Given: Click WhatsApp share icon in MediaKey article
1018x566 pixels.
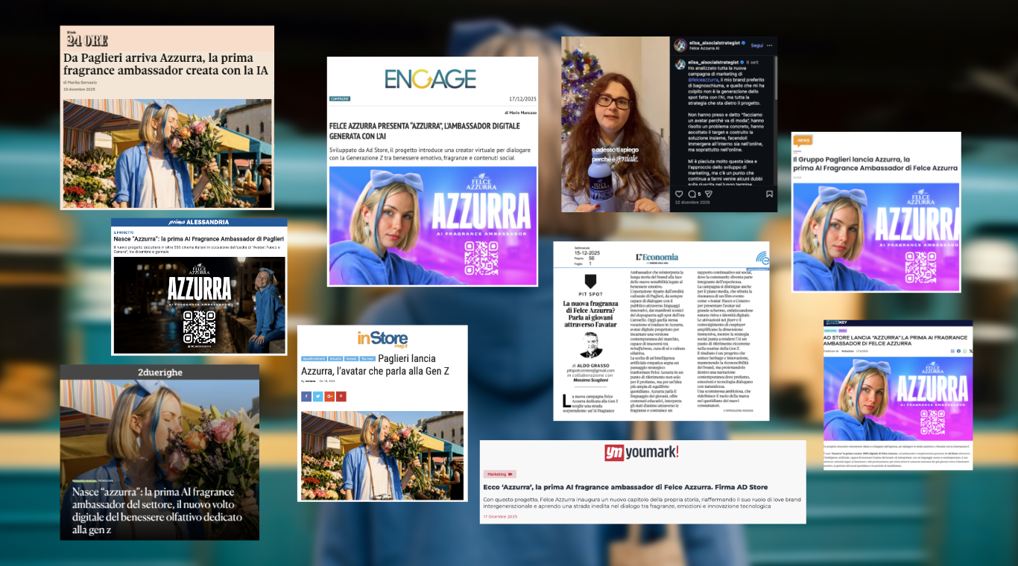Looking at the screenshot, I should pos(965,351).
